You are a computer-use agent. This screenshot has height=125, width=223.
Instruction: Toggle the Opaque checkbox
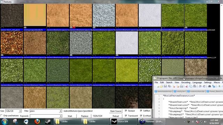126,110
